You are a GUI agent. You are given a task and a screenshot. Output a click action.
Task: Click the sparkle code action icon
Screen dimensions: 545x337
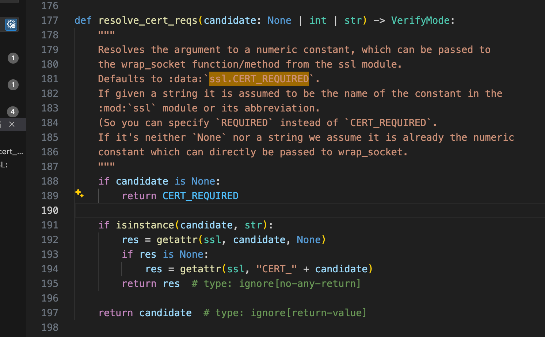(x=79, y=193)
